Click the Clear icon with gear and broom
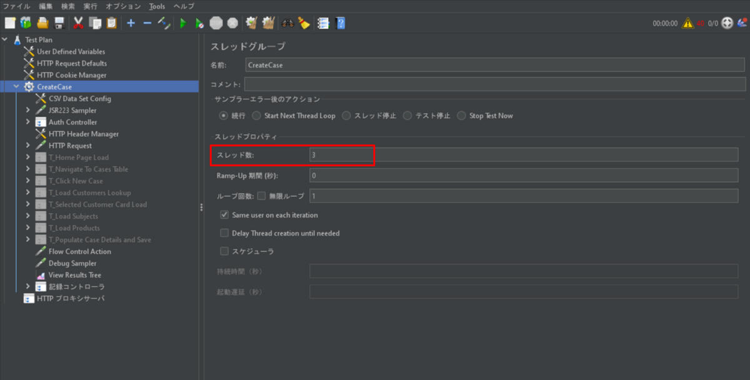750x380 pixels. (251, 23)
